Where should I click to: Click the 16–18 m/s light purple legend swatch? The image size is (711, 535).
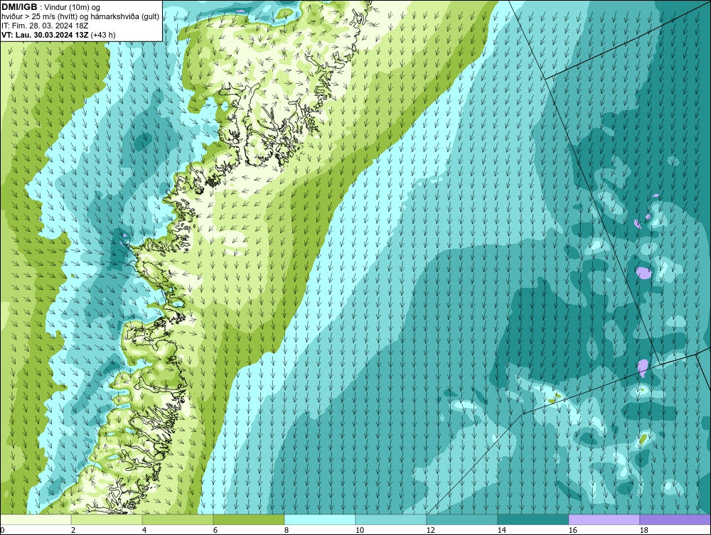[604, 519]
